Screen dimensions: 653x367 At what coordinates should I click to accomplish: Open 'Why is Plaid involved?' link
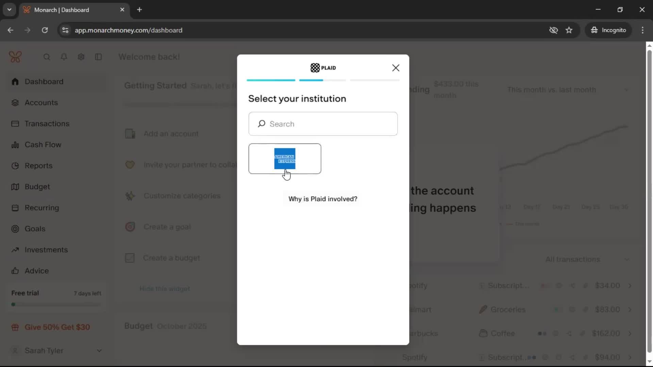tap(323, 199)
